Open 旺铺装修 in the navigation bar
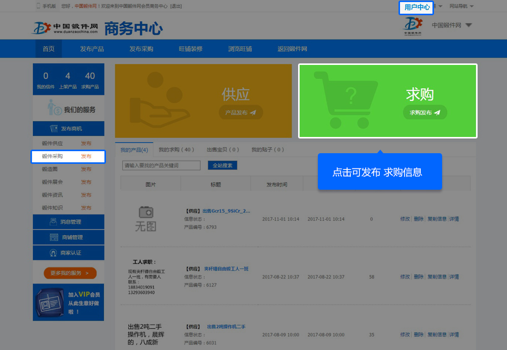Screen dimensions: 507x350 tap(191, 49)
